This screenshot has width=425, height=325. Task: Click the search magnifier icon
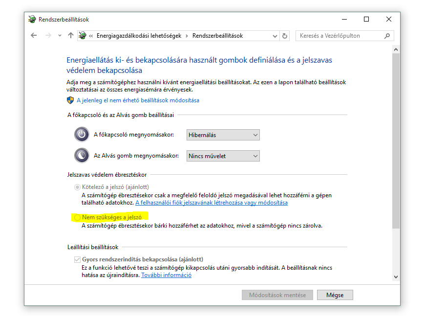[x=387, y=36]
